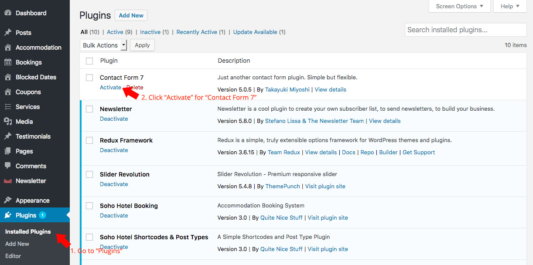Click the Search installed plugins field
The width and height of the screenshot is (533, 265).
click(465, 30)
